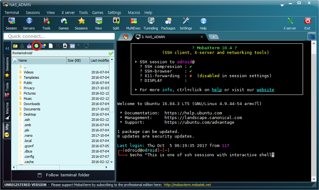The height and width of the screenshot is (190, 319).
Task: Switch to Sftp side tab
Action: [x=7, y=130]
